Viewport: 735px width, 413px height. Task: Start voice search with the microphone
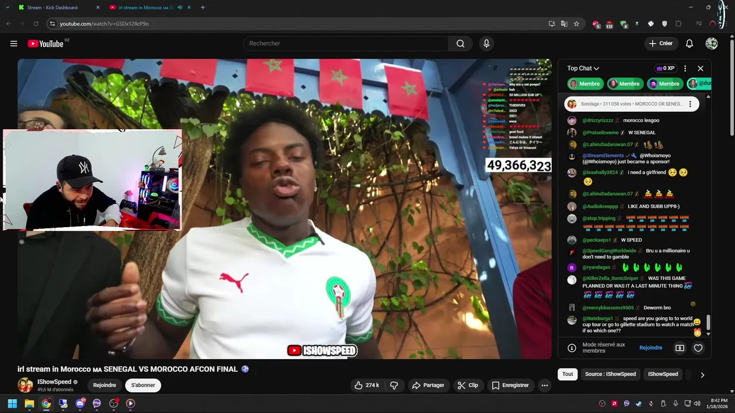[486, 44]
